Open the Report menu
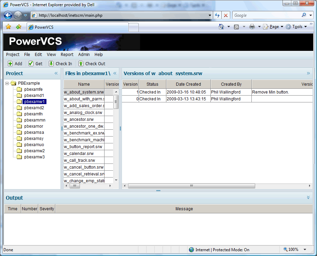Image resolution: width=317 pixels, height=256 pixels. pyautogui.click(x=67, y=55)
